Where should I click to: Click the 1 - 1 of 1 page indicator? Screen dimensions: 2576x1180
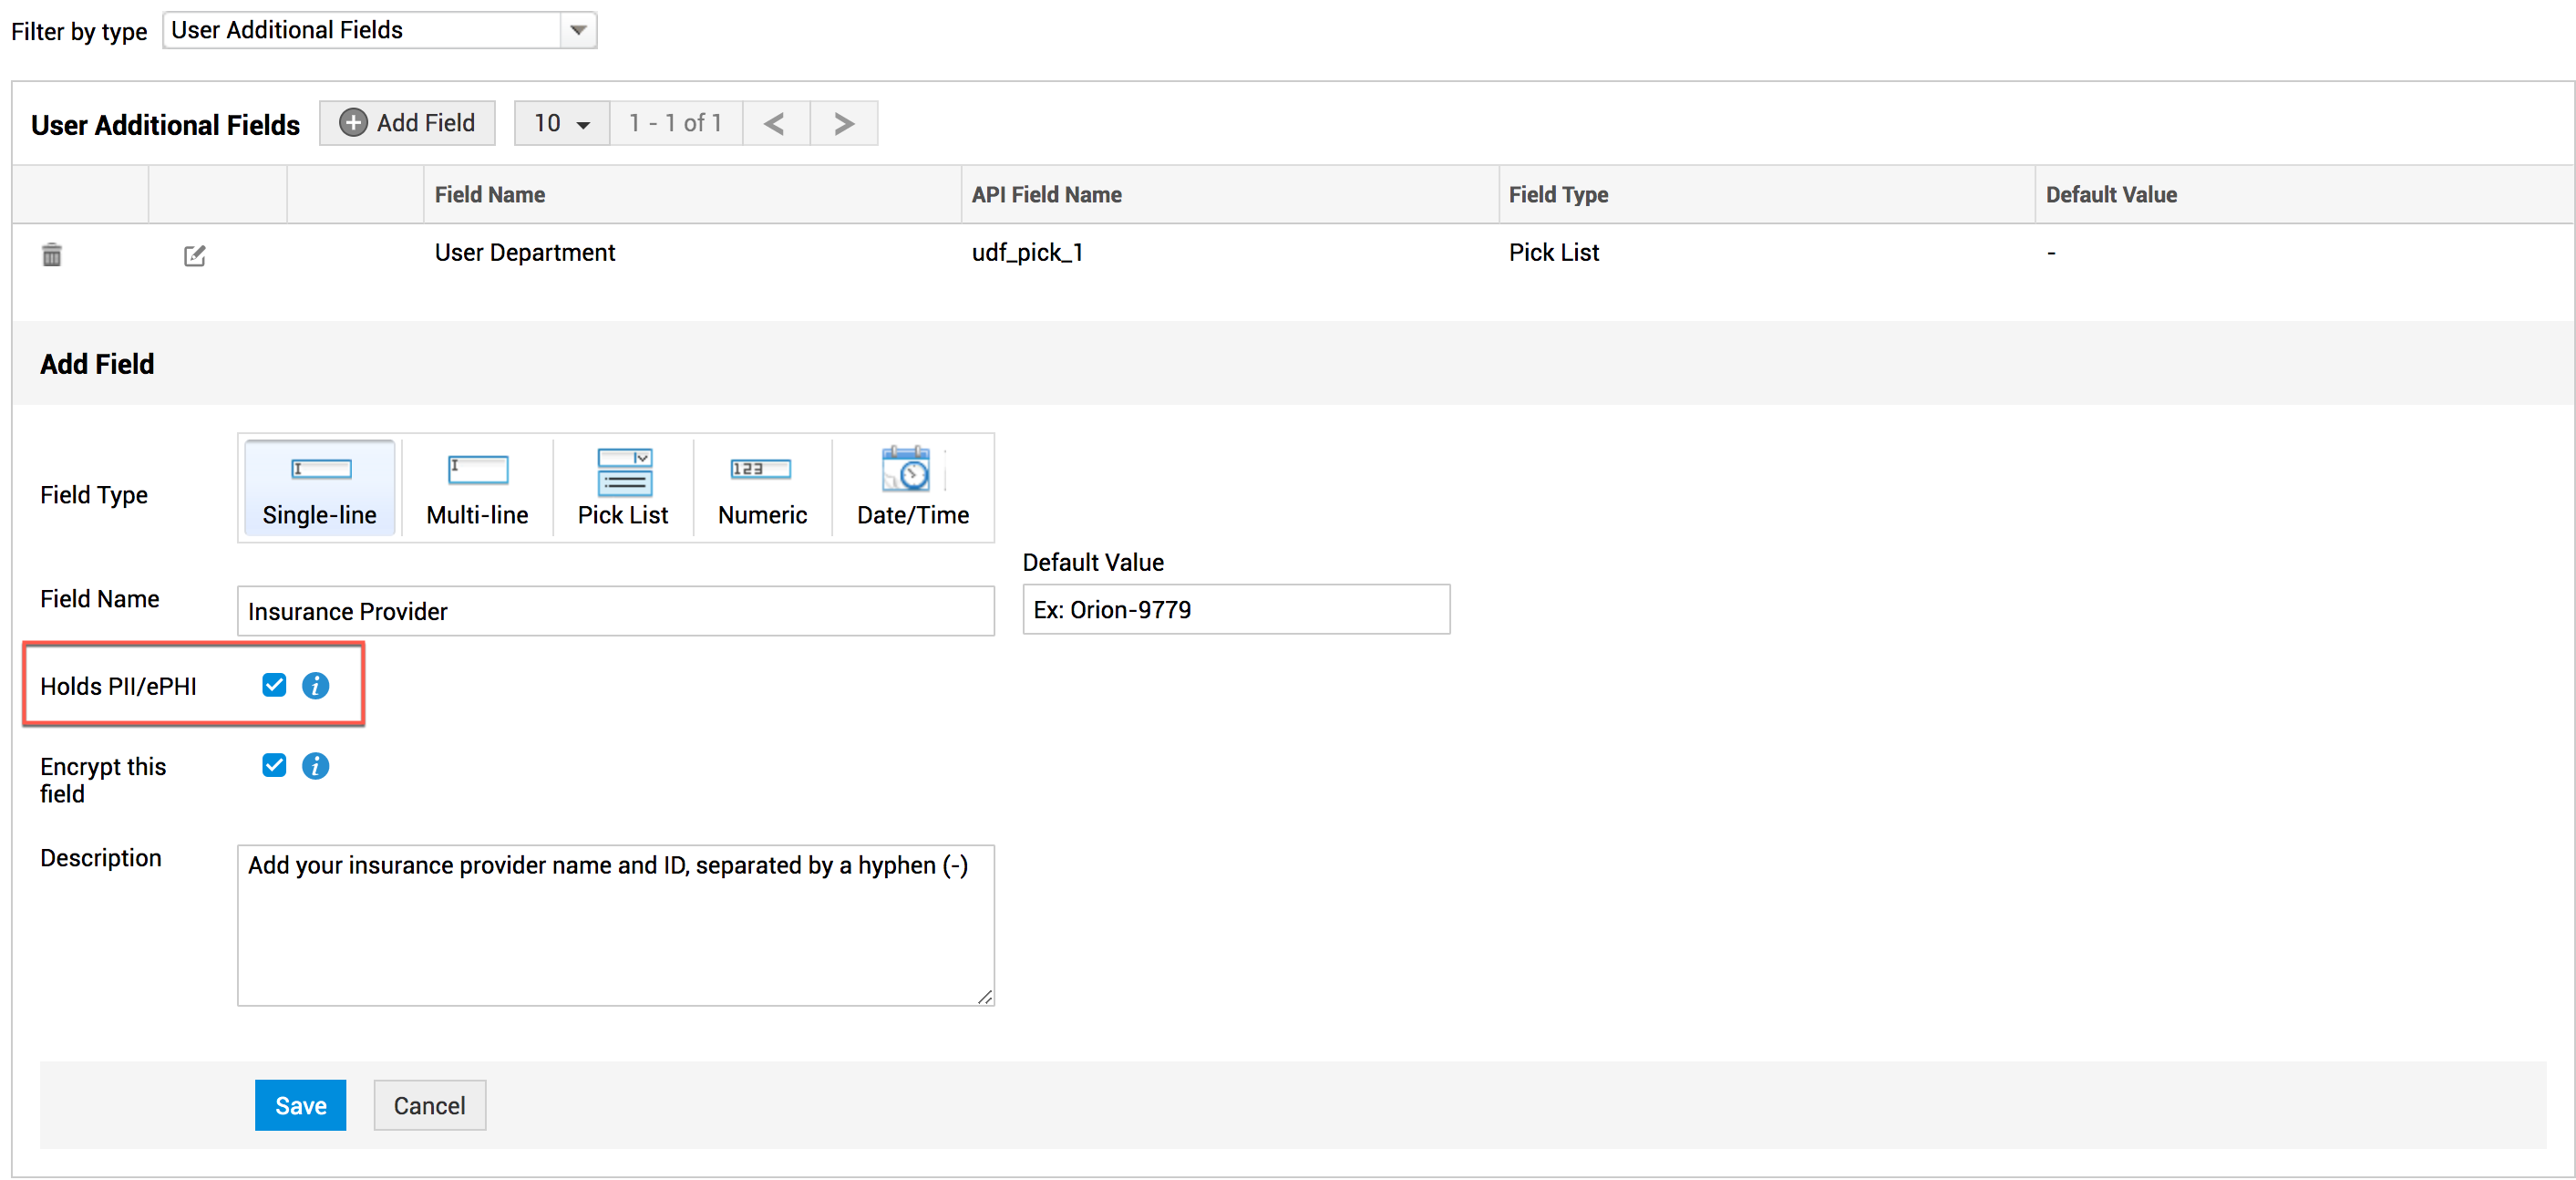(x=675, y=123)
